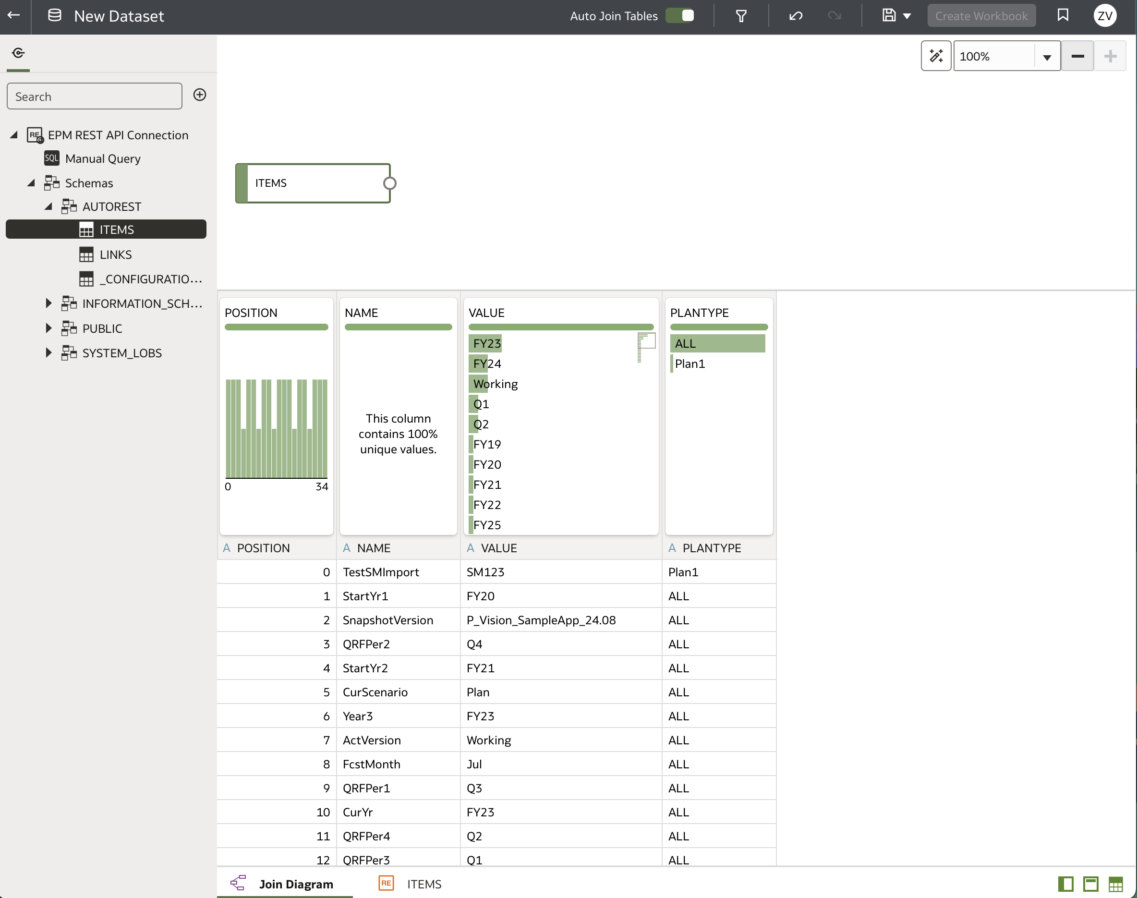1137x898 pixels.
Task: Click the Search connections field
Action: [x=95, y=96]
